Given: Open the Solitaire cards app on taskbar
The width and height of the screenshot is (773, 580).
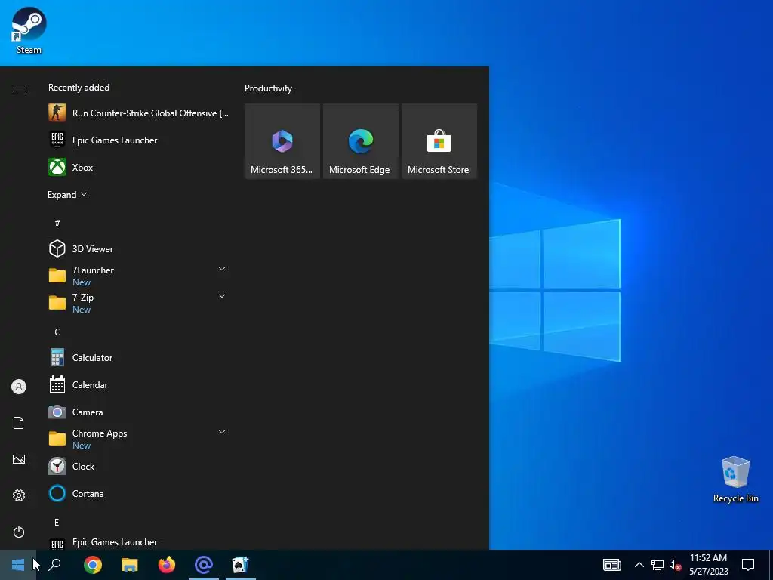Looking at the screenshot, I should coord(241,565).
